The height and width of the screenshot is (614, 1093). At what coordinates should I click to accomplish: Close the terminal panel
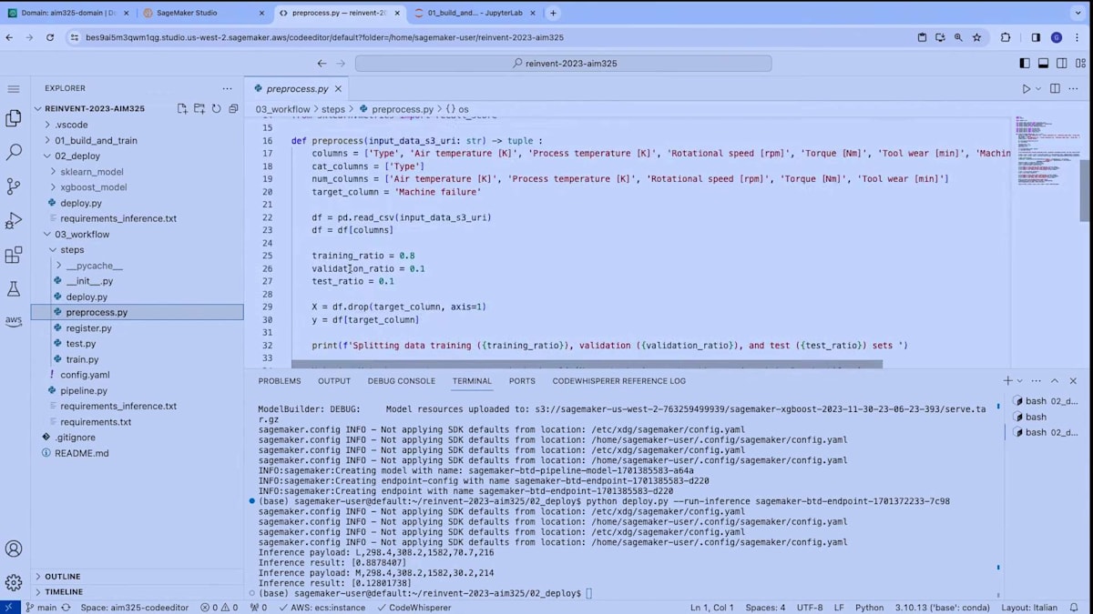tap(1073, 381)
